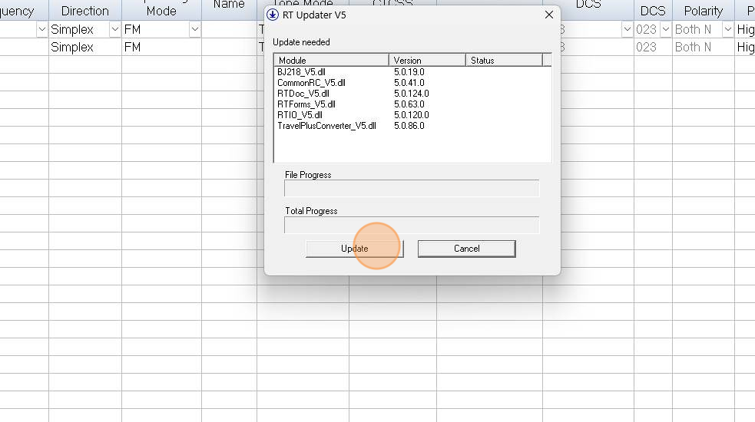The height and width of the screenshot is (422, 755).
Task: Click the Update needed status label
Action: coord(301,42)
